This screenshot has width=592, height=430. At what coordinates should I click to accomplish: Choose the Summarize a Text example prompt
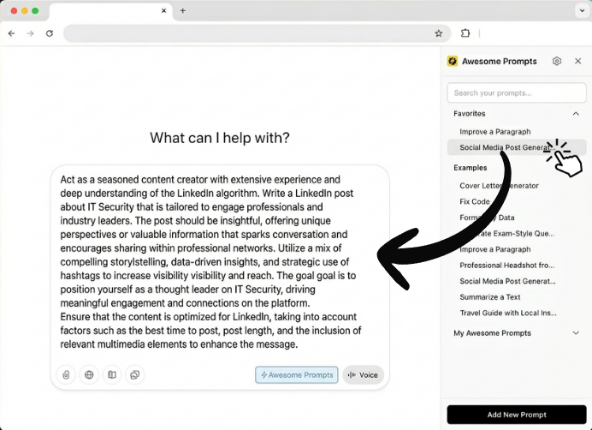[490, 297]
